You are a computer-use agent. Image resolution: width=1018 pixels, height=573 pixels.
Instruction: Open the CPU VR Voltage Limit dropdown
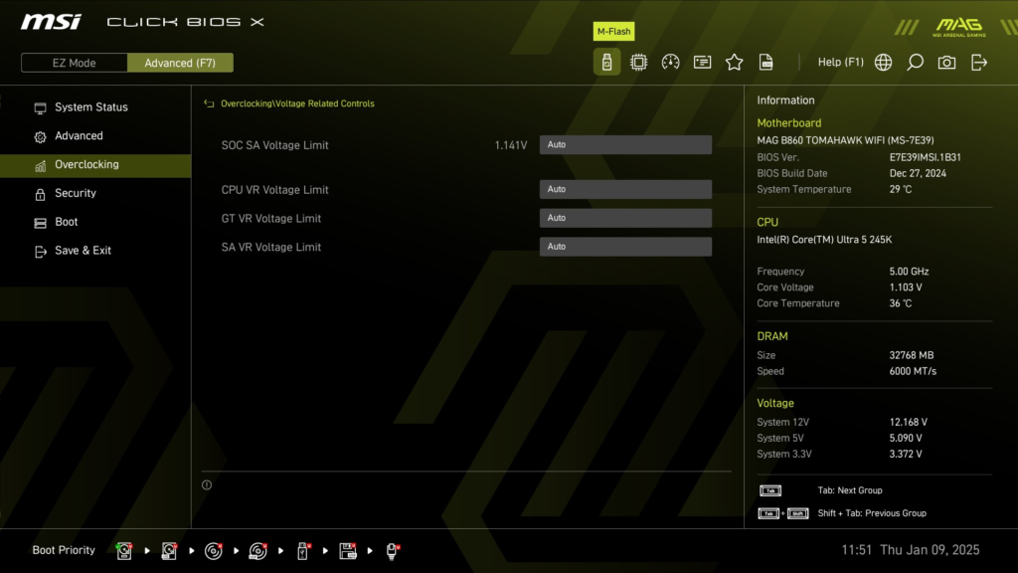pyautogui.click(x=624, y=188)
